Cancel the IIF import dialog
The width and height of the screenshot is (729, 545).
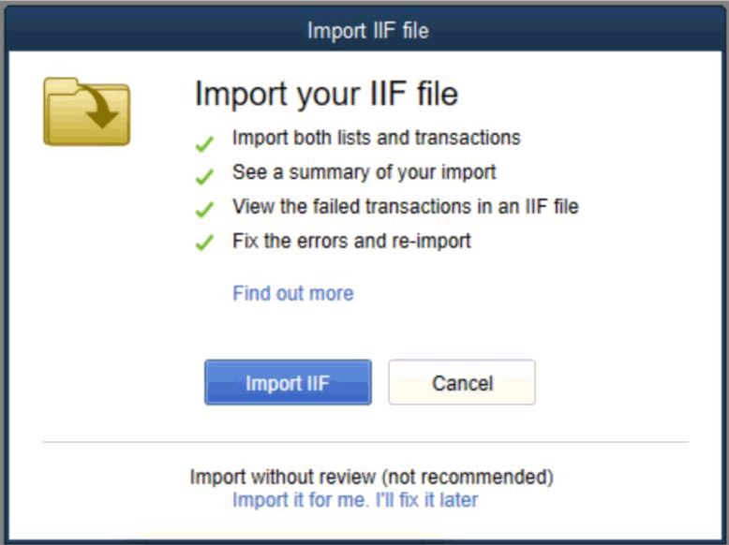point(462,382)
